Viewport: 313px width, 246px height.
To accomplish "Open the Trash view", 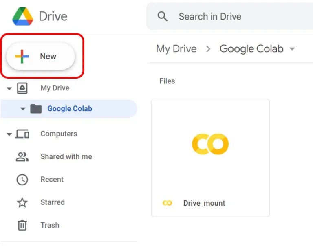I will (50, 225).
